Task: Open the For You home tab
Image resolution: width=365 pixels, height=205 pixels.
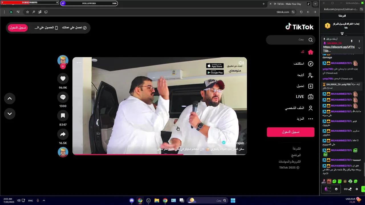Action: [x=307, y=52]
